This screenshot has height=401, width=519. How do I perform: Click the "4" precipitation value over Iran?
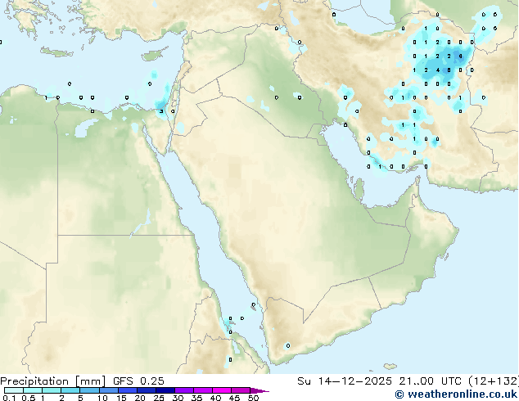438,70
